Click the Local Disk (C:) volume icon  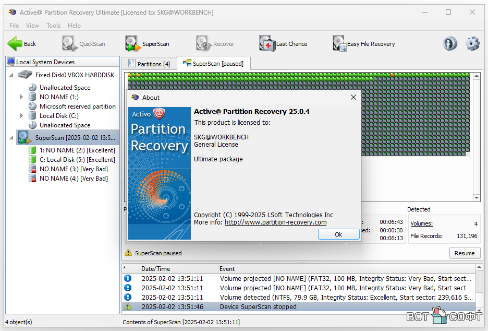pyautogui.click(x=32, y=115)
